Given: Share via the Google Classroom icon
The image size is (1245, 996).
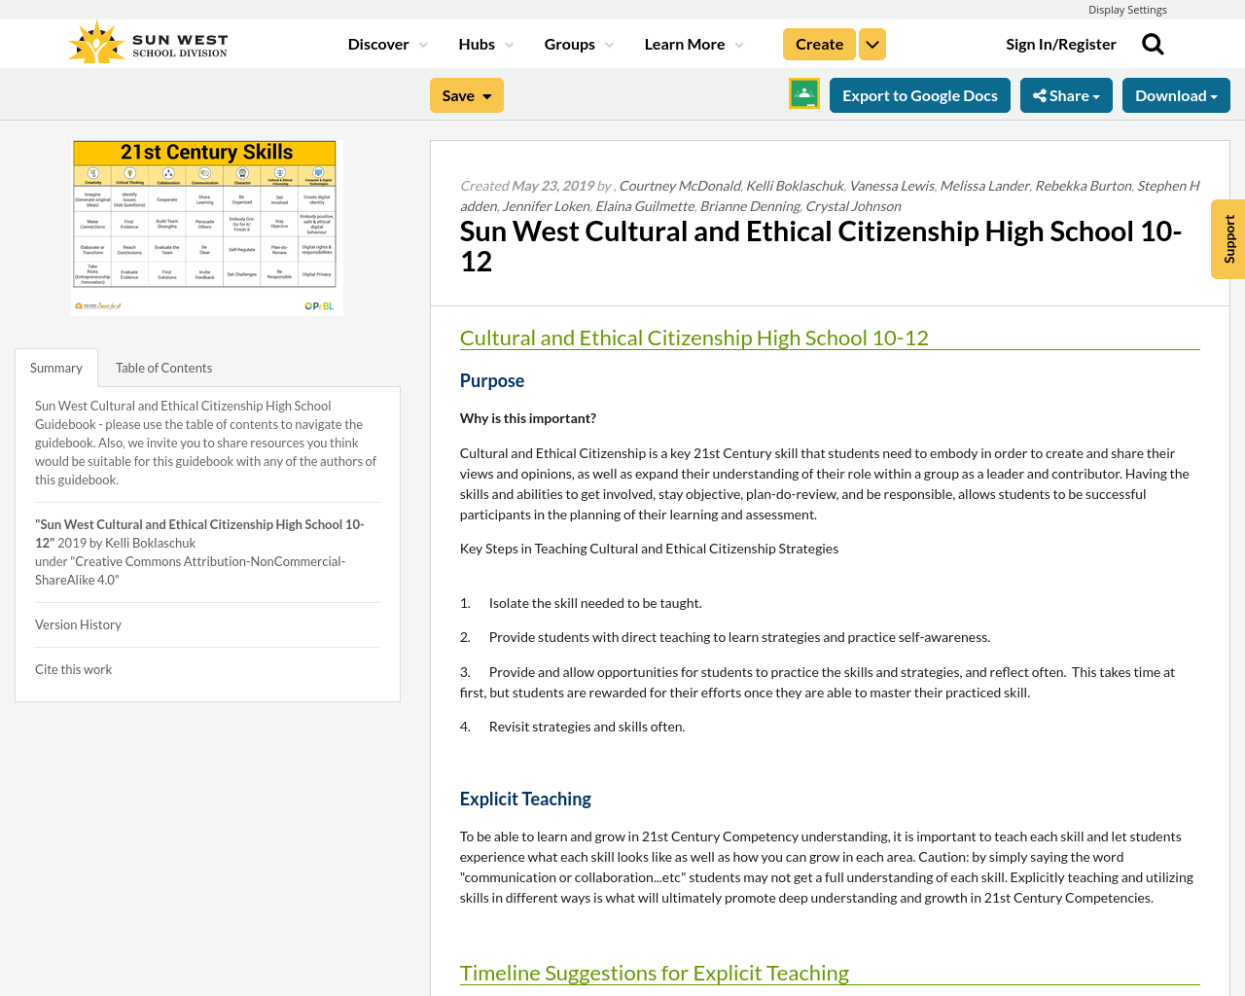Looking at the screenshot, I should click(803, 95).
